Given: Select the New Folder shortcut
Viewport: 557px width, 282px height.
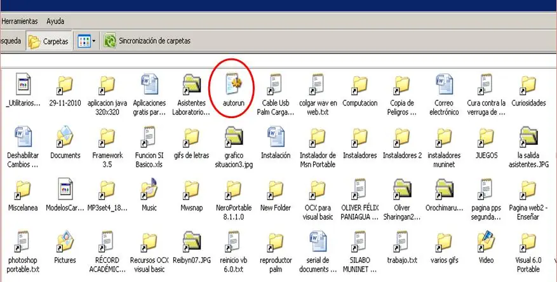Looking at the screenshot, I should pos(276,190).
